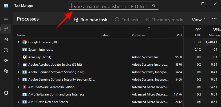Sort processes by Name column header
This screenshot has width=221, height=107.
21,35
